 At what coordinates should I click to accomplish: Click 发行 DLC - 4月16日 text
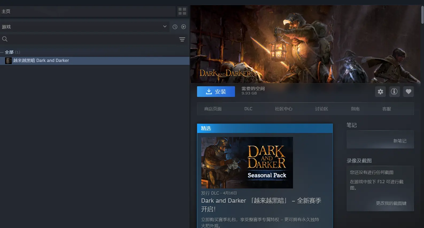tap(219, 193)
